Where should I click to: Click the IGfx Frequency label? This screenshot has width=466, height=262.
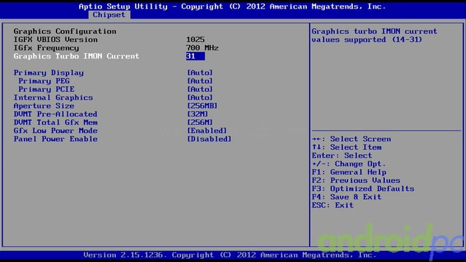47,48
